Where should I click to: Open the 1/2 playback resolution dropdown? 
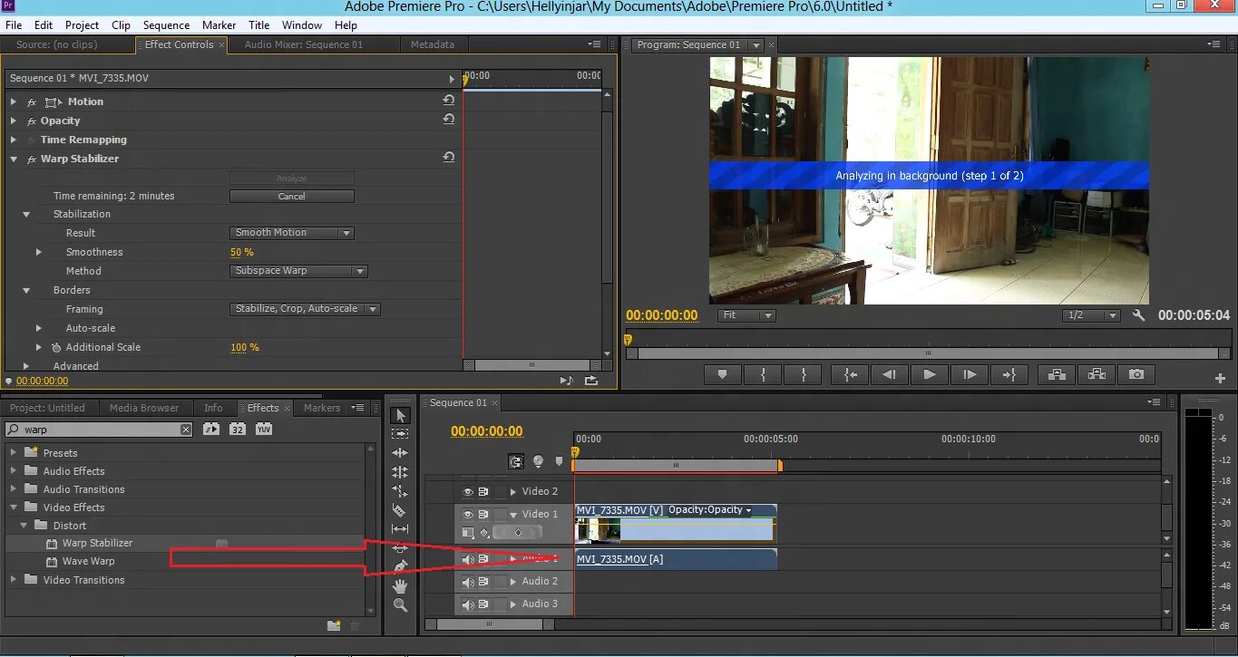[1091, 315]
